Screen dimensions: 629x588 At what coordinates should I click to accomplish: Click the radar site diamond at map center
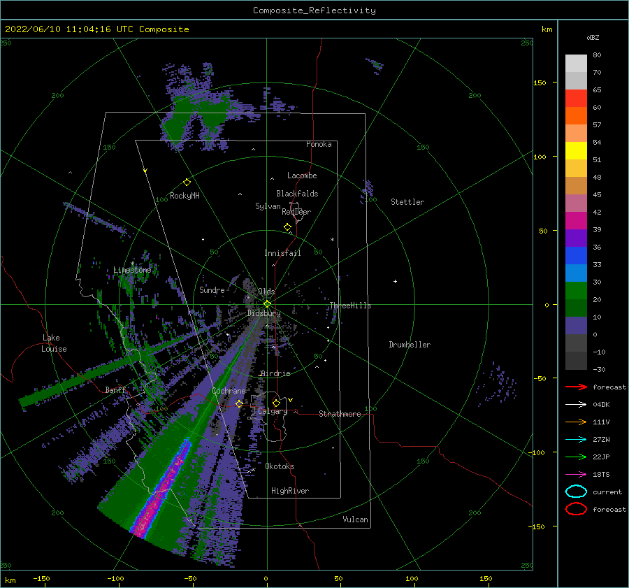click(267, 304)
